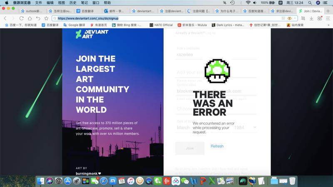Go to the browser home page icon
The image size is (333, 187).
(x=30, y=18)
